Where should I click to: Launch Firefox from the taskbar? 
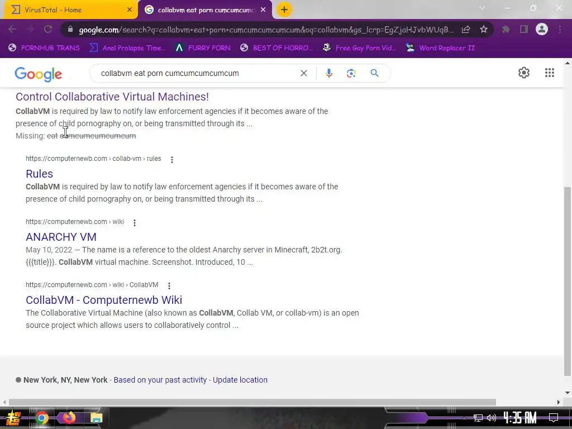click(69, 418)
